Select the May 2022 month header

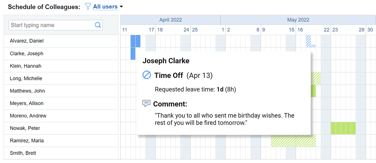[298, 20]
